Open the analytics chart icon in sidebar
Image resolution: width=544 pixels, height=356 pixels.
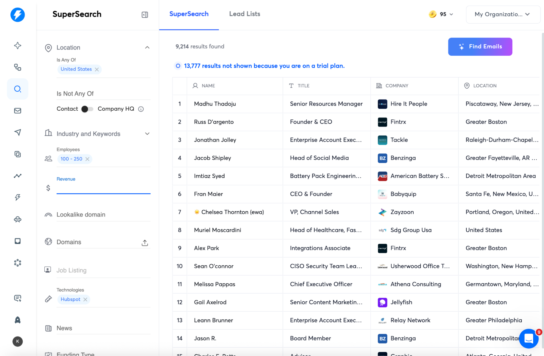coord(17,176)
